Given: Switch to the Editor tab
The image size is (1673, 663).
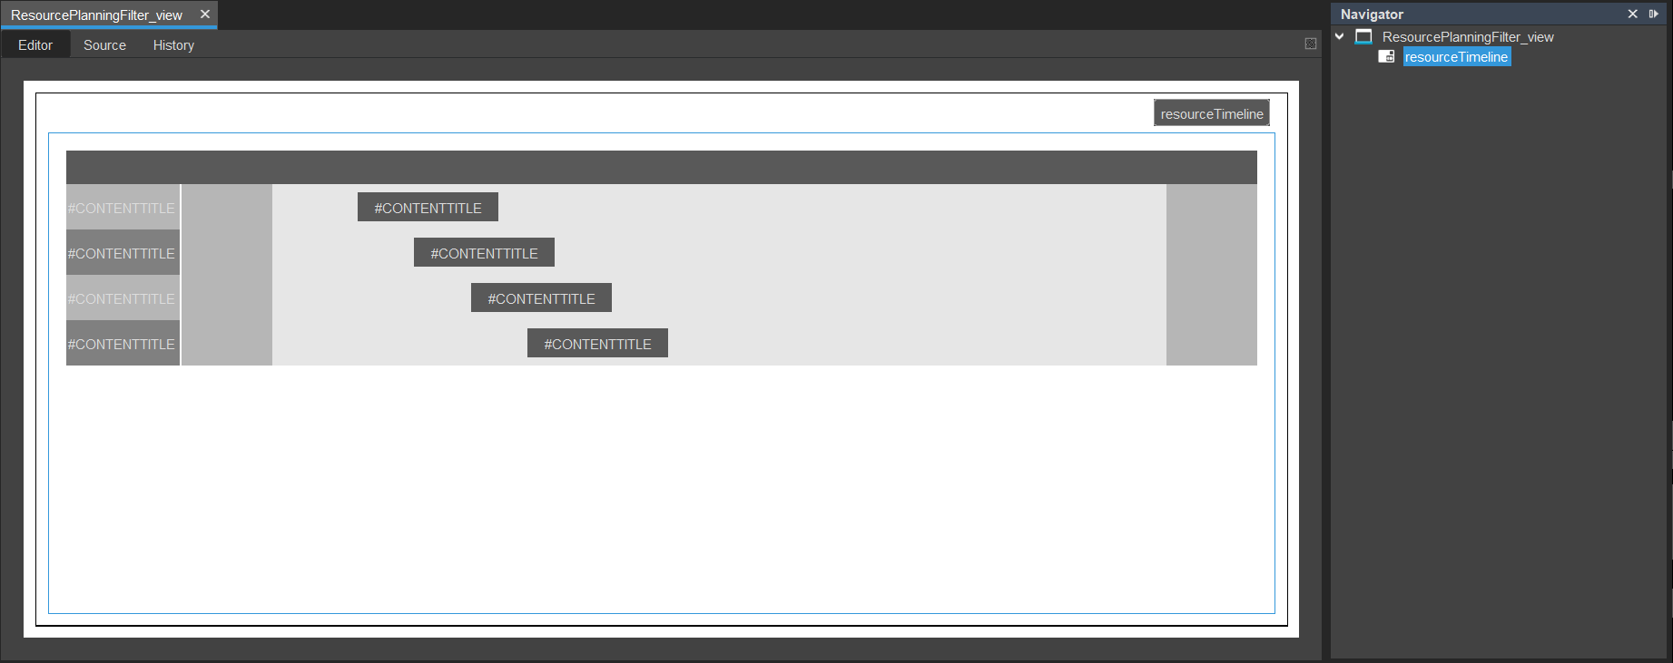Looking at the screenshot, I should coord(35,45).
